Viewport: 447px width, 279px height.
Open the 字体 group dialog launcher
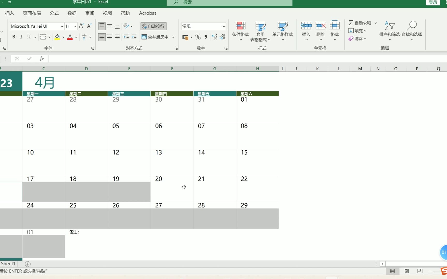click(x=93, y=48)
